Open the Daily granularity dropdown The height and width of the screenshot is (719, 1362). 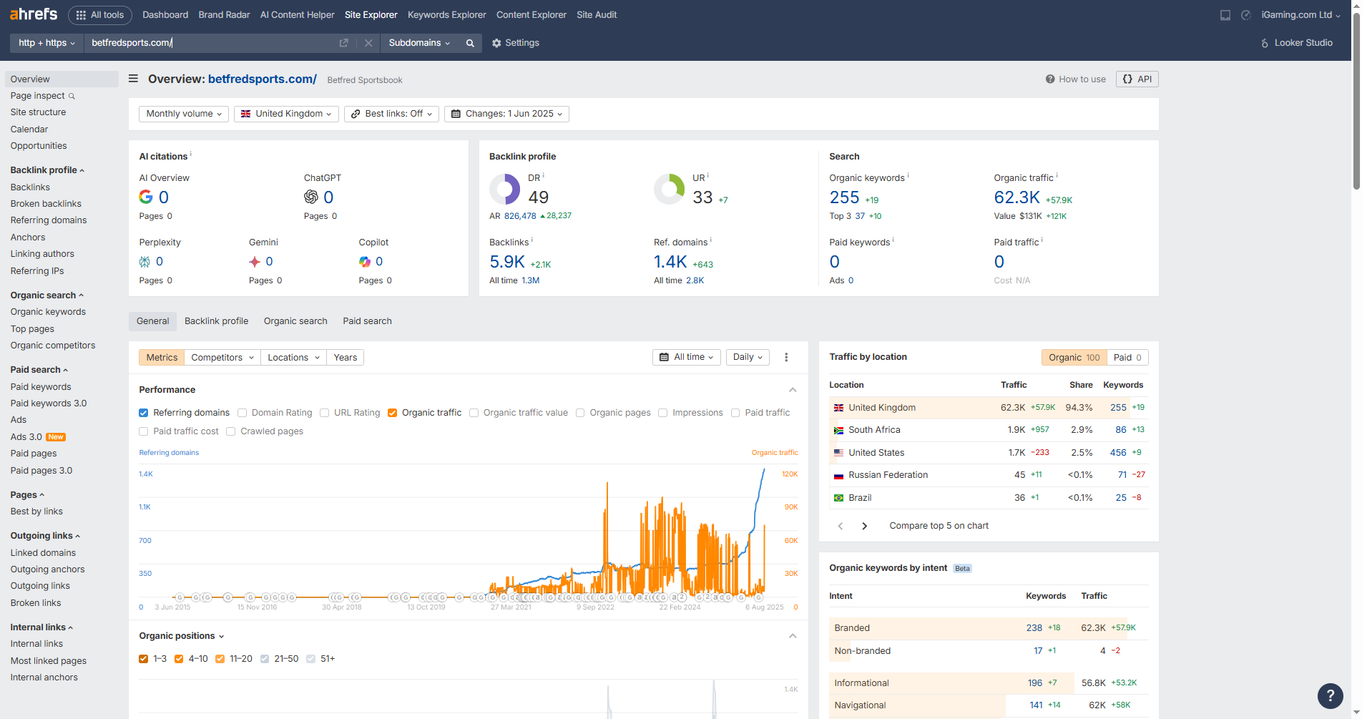[748, 357]
